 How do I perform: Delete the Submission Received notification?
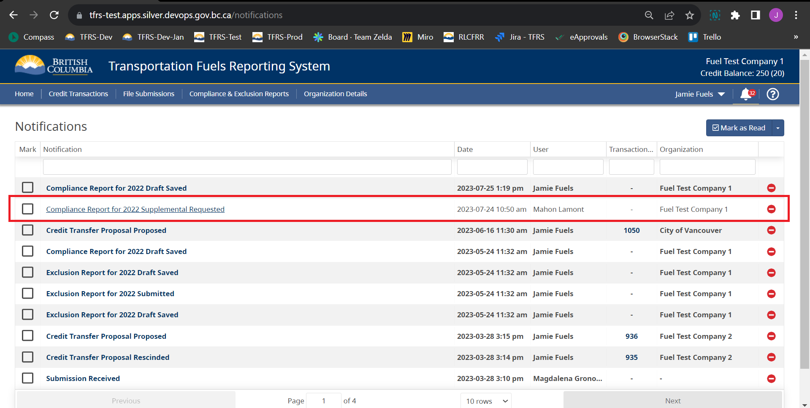(x=771, y=378)
